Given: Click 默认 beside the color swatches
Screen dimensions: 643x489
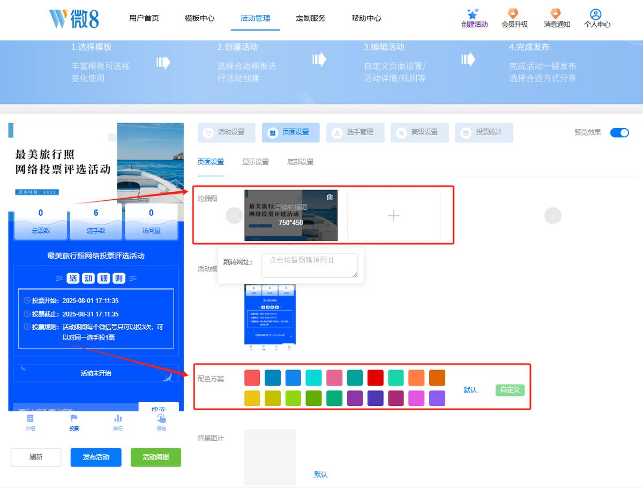Looking at the screenshot, I should (470, 390).
